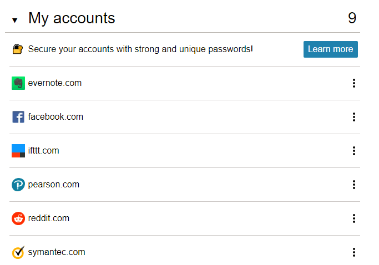Open the options menu for reddit.com
This screenshot has width=379, height=265.
[x=354, y=218]
